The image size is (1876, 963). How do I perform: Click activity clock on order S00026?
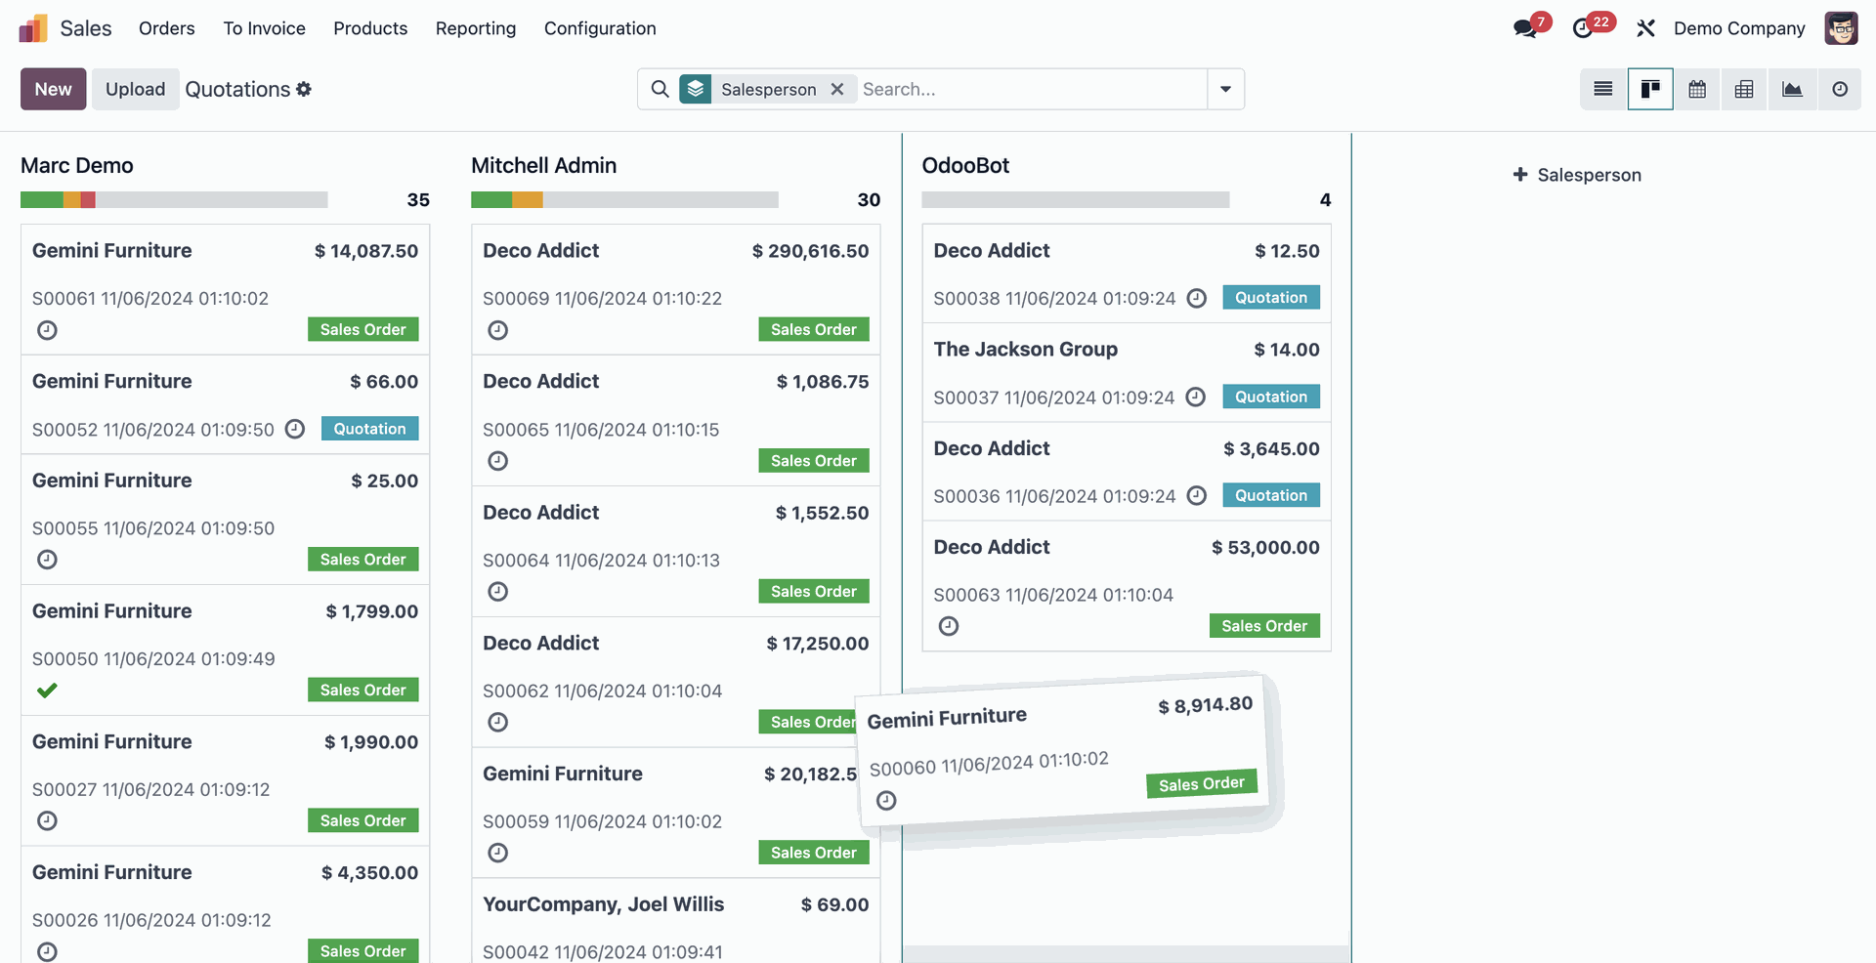pos(47,952)
